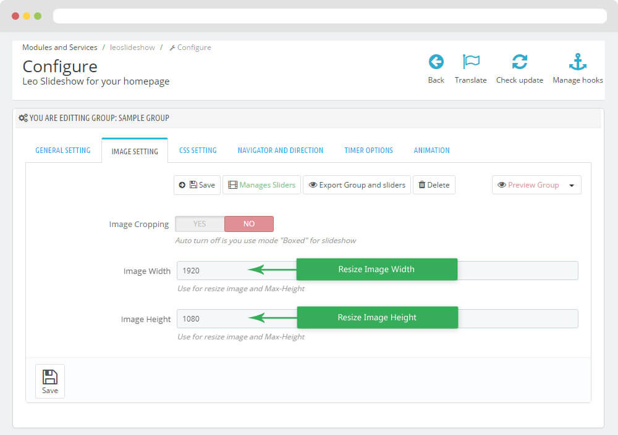Click the Check update refresh icon
Image resolution: width=618 pixels, height=435 pixels.
click(519, 62)
